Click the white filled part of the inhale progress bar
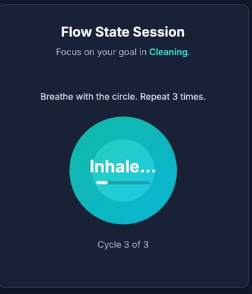252x294 pixels. pos(102,183)
